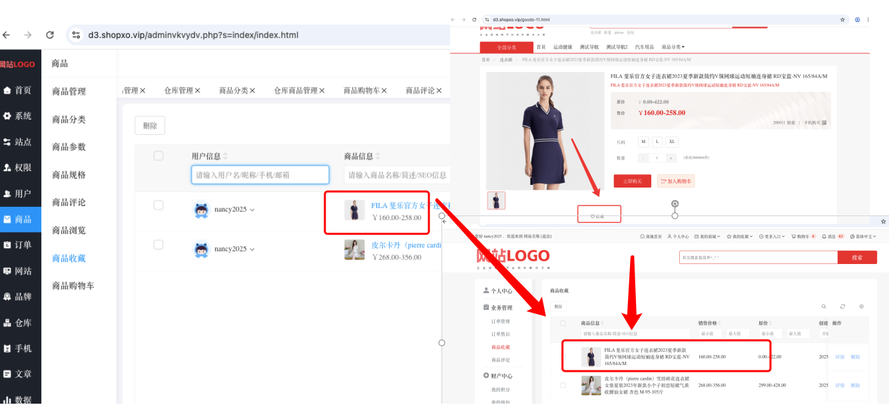Tick the checkbox for the first nancy2025 row
889x405 pixels.
[158, 205]
